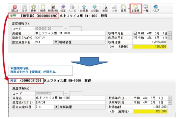
Task: Click the 削除 delete icon
Action: (105, 8)
